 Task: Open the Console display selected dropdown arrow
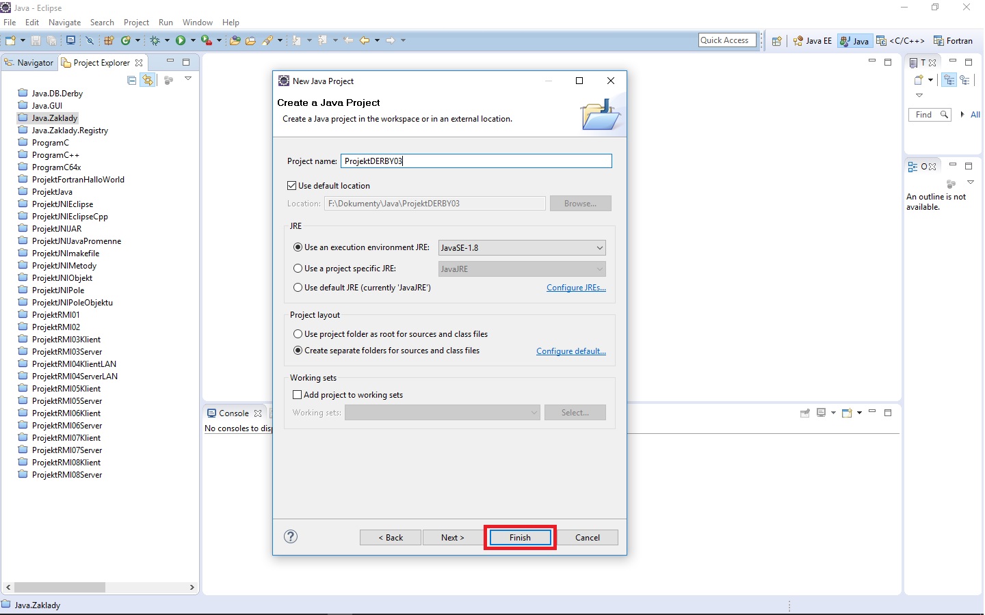pos(833,413)
